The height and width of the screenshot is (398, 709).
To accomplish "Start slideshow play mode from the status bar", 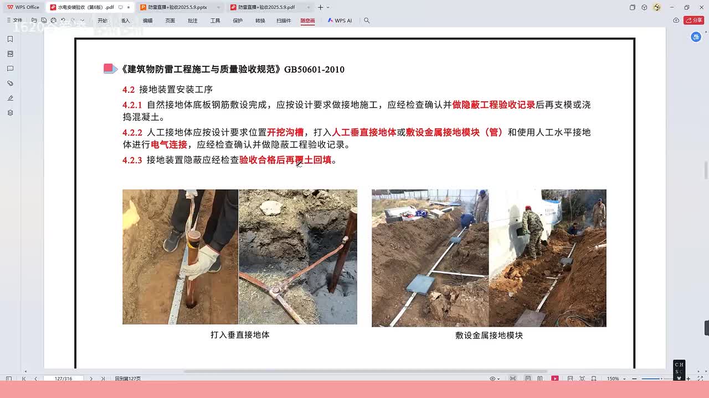I will tap(554, 379).
